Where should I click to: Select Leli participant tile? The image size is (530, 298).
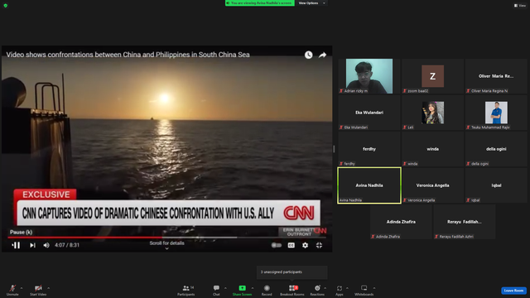[432, 113]
